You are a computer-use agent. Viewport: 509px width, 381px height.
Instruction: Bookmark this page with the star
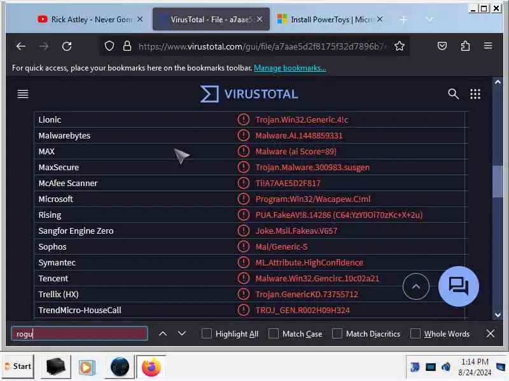click(400, 46)
